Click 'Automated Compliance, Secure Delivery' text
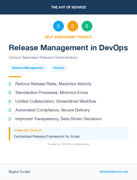 coord(53,110)
